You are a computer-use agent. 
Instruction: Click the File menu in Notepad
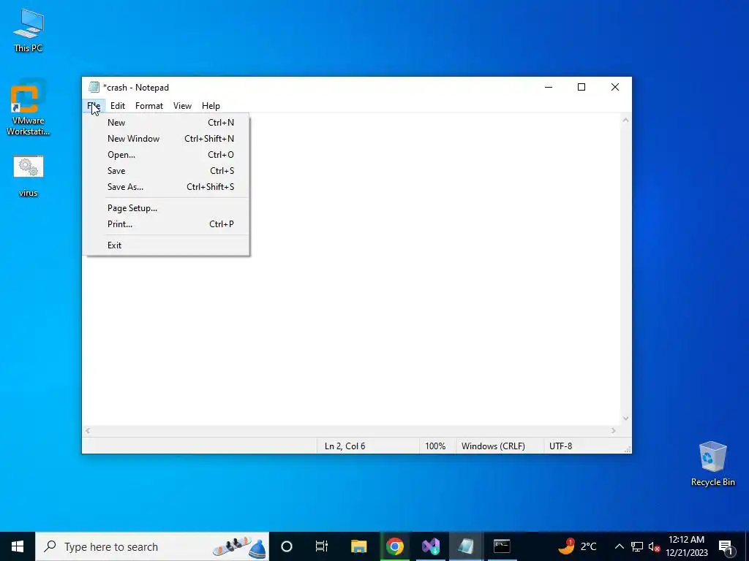tap(94, 106)
